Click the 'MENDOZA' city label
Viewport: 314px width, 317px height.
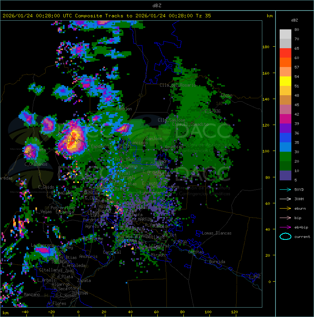click(x=92, y=192)
